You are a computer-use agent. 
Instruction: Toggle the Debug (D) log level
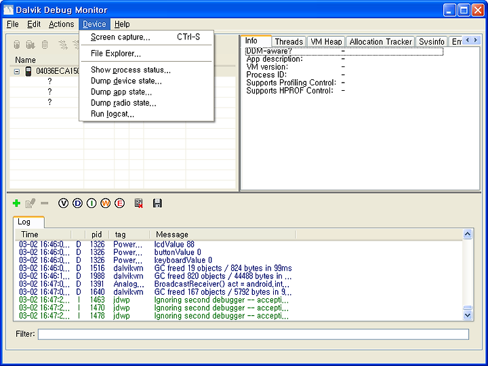77,203
